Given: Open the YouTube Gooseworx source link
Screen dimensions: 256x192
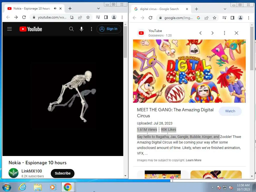Looking at the screenshot, I should pyautogui.click(x=154, y=33).
